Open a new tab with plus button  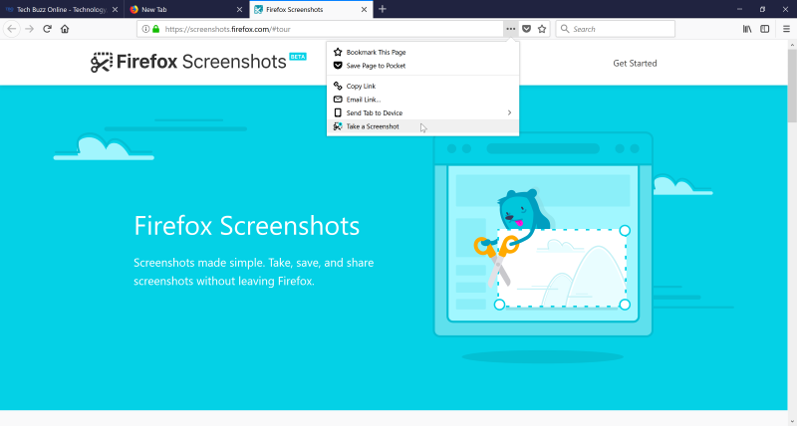[x=383, y=9]
